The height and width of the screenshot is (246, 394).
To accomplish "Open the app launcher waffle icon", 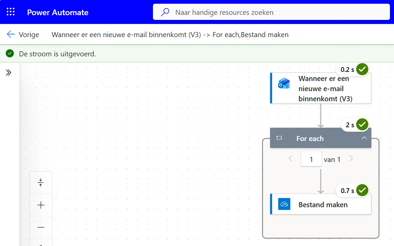I will point(10,12).
